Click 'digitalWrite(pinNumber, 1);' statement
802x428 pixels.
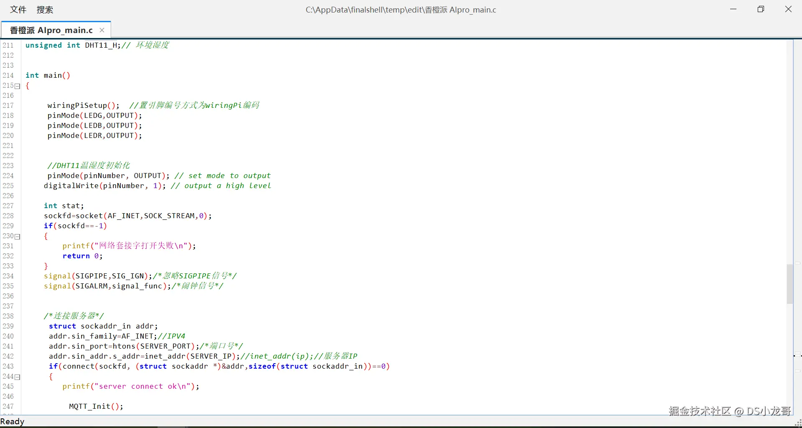pyautogui.click(x=105, y=186)
